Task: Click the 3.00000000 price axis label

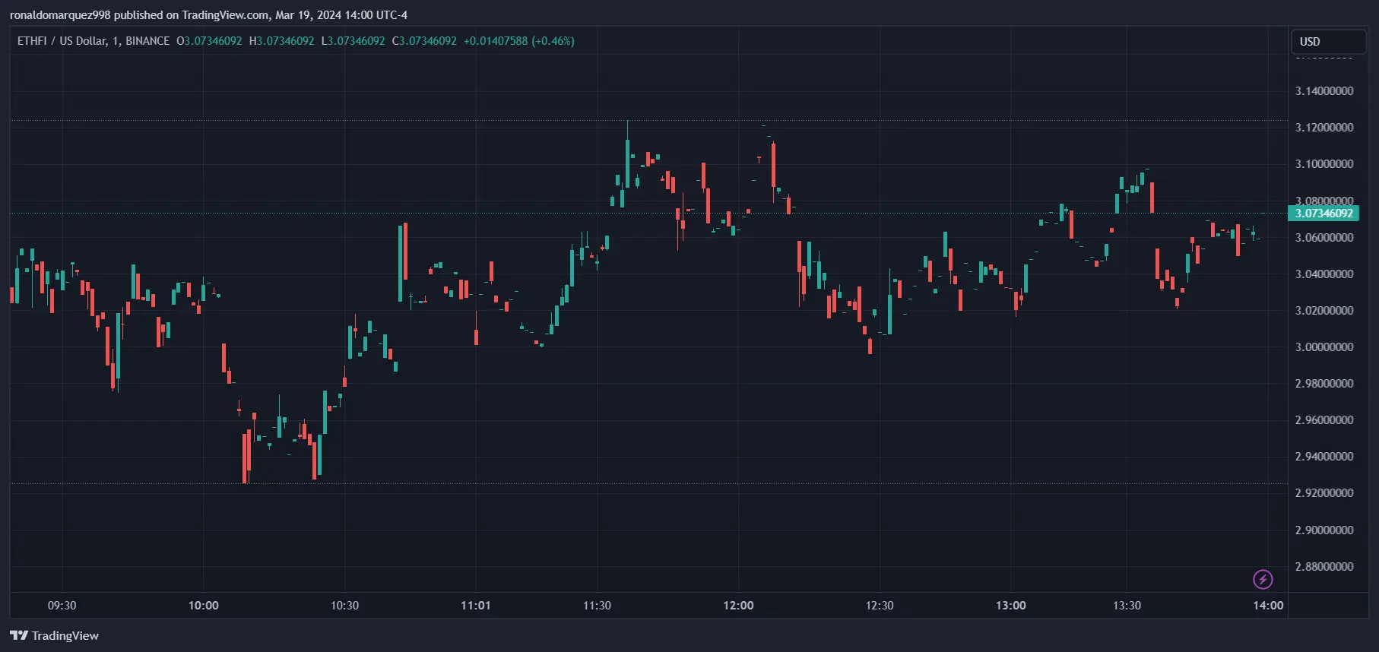Action: (x=1324, y=347)
